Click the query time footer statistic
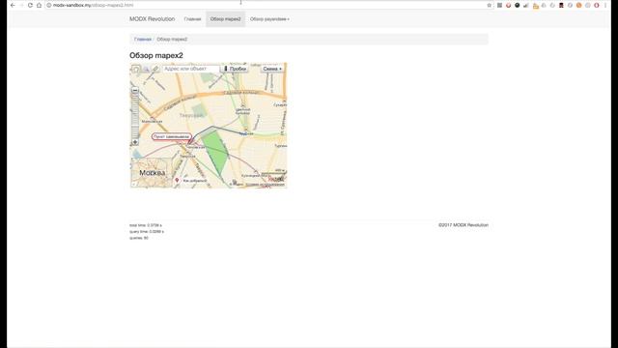Viewport: 618px width, 348px height. (147, 232)
